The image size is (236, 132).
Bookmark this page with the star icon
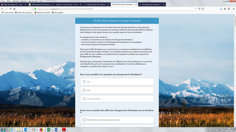[203, 9]
